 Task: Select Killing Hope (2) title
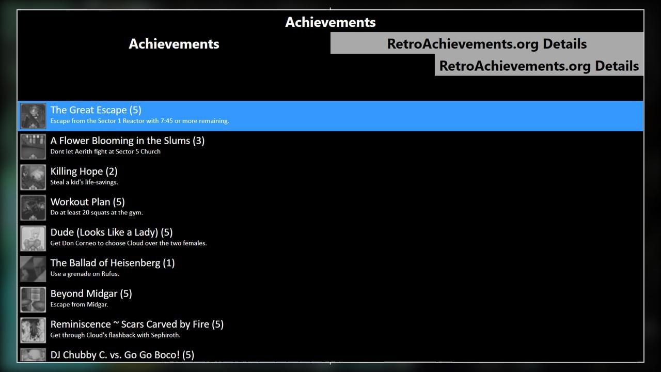pos(84,171)
